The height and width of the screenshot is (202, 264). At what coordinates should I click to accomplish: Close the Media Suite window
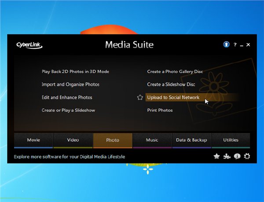(x=248, y=45)
